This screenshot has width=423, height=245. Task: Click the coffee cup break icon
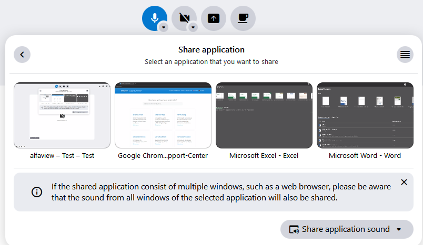(x=243, y=18)
